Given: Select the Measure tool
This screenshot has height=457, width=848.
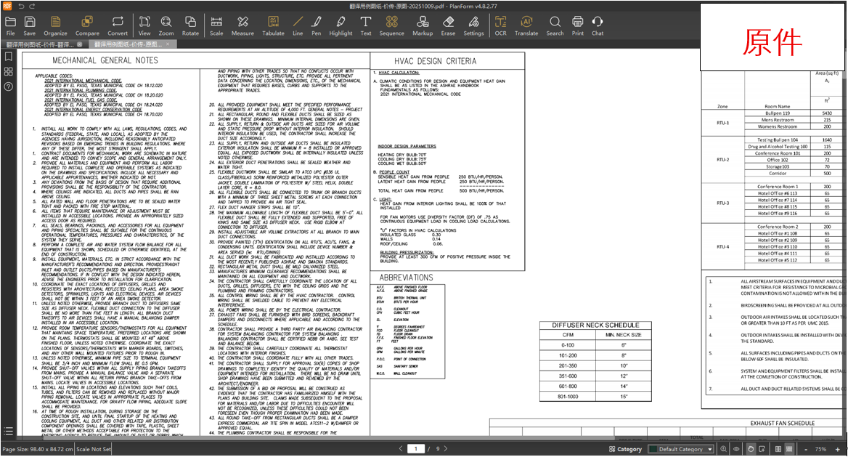Looking at the screenshot, I should point(242,25).
